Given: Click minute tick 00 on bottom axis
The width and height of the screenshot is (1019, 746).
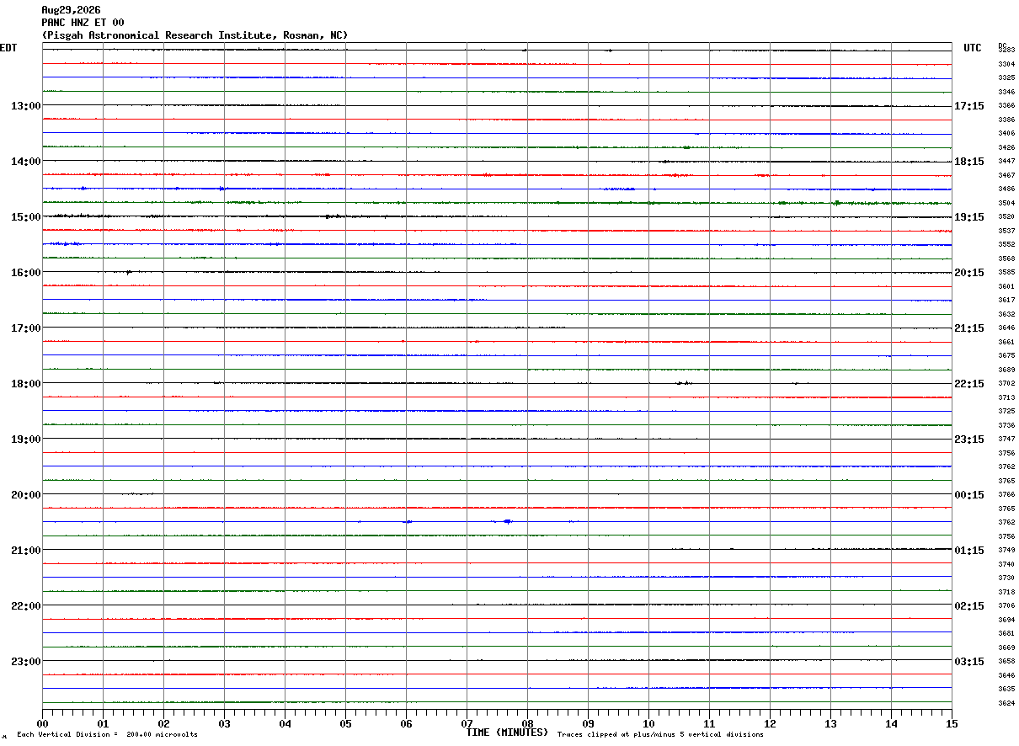Looking at the screenshot, I should 42,723.
